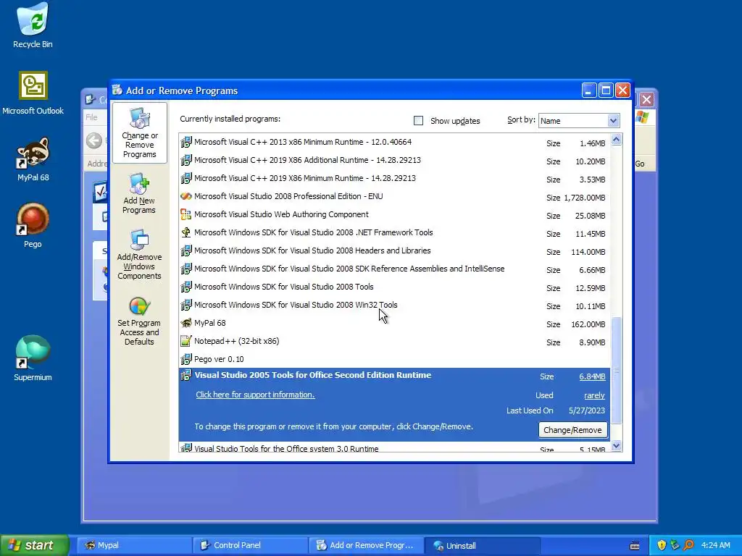Open Add/Remove Windows Components sidebar icon

pos(139,255)
